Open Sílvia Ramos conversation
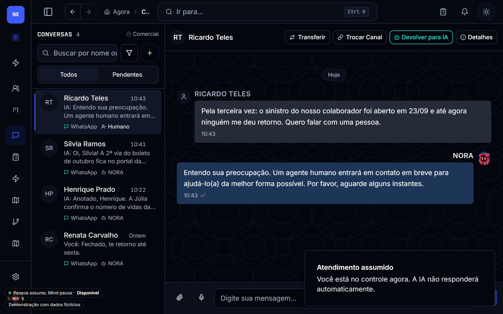The width and height of the screenshot is (503, 314). [x=98, y=158]
